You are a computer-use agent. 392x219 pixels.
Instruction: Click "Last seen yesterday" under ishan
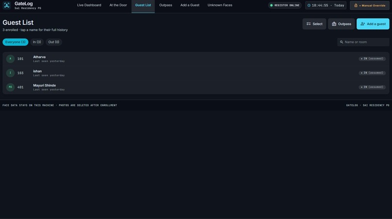point(49,75)
